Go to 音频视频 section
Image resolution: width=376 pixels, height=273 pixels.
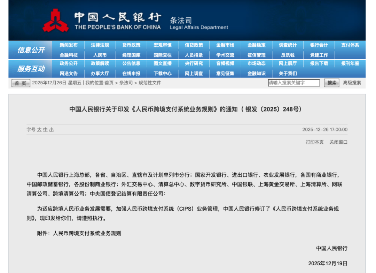[x=225, y=63]
